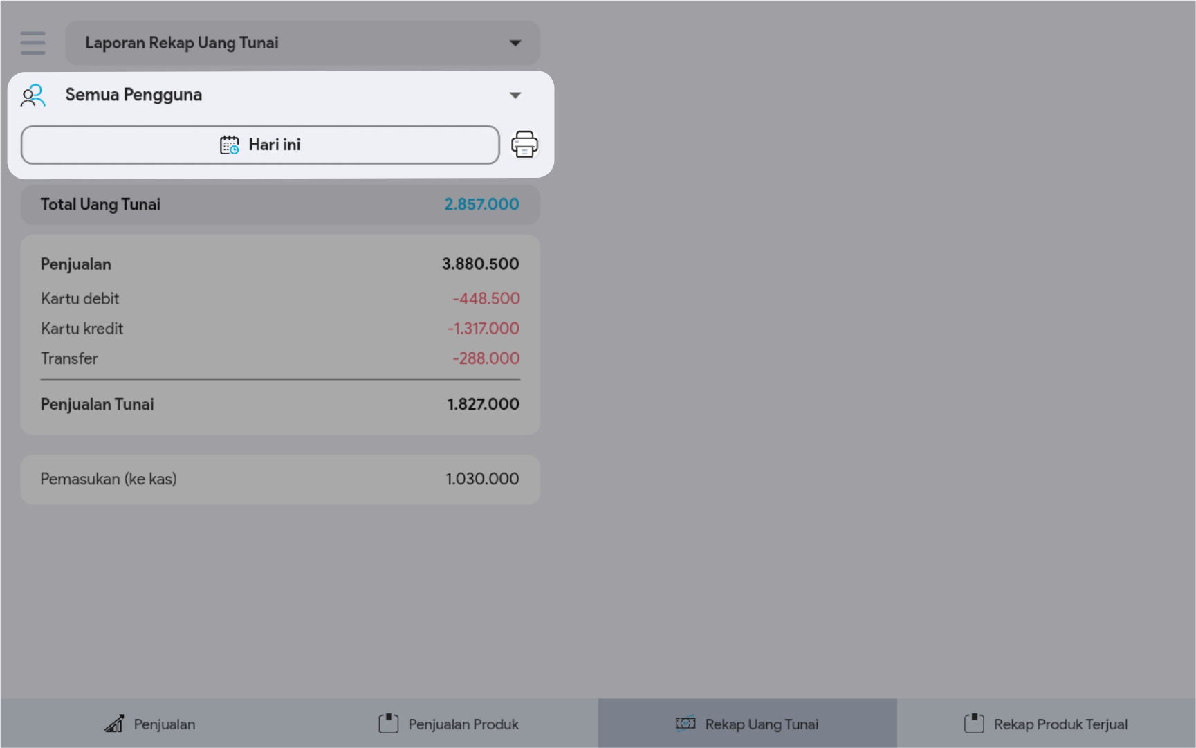Screen dimensions: 1196x748
Task: Go to the Rekap Produk Terjual tab
Action: (1060, 724)
